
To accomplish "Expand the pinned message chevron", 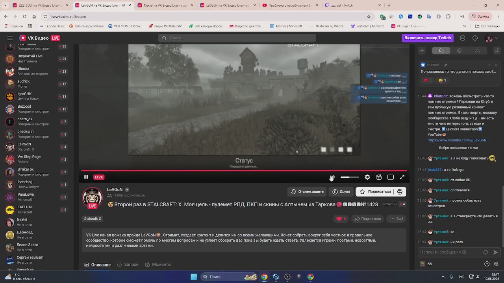I will click(489, 65).
